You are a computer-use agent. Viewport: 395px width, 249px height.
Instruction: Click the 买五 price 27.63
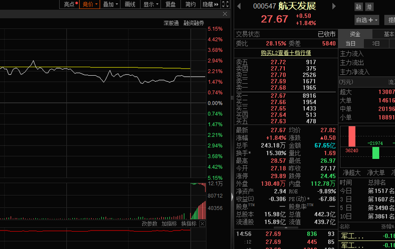point(278,121)
